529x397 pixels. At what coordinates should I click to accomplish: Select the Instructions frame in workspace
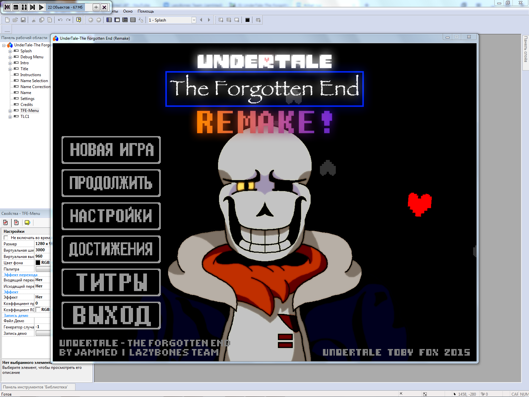point(31,75)
